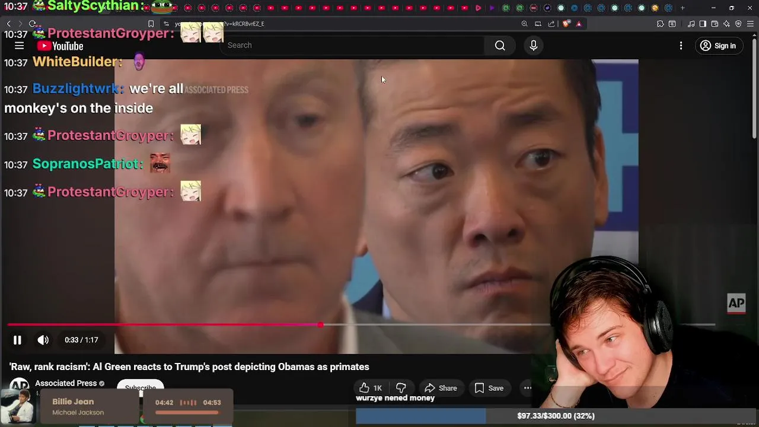Image resolution: width=759 pixels, height=427 pixels.
Task: Save the video to a playlist
Action: tap(489, 388)
